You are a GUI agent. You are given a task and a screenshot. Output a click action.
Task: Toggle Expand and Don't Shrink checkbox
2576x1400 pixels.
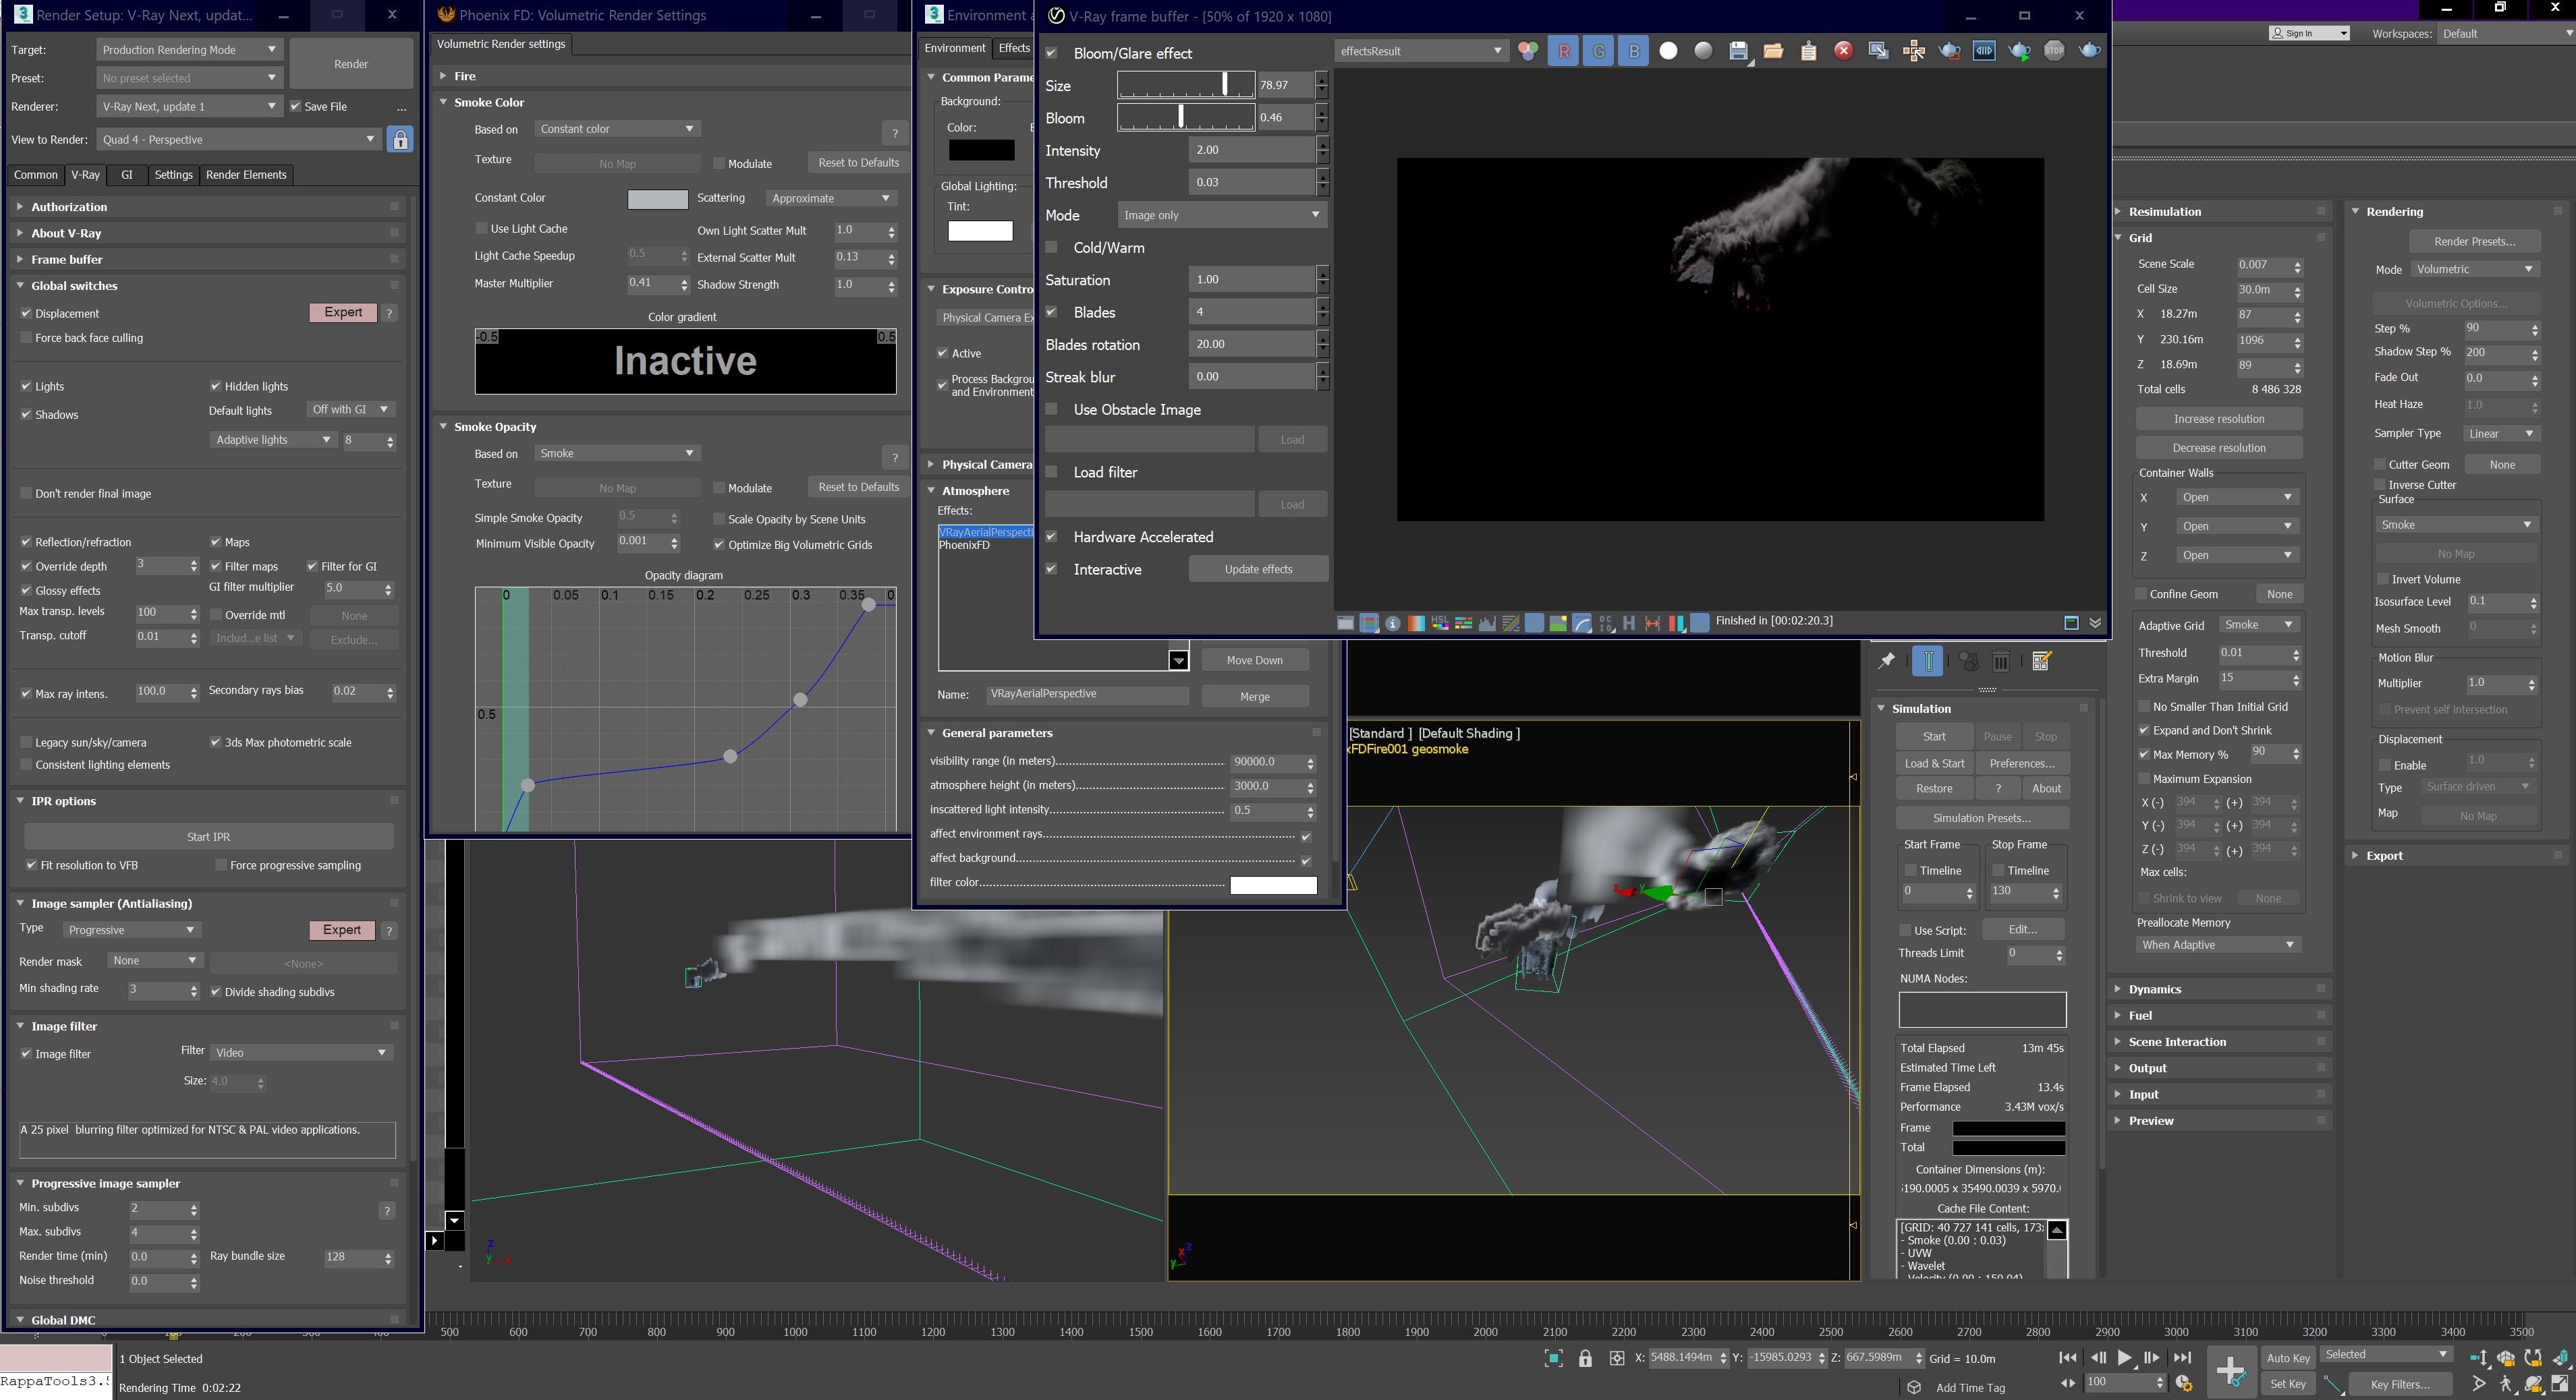click(x=2143, y=730)
